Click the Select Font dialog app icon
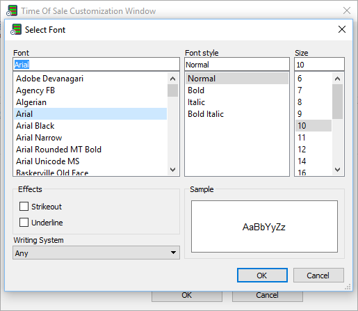 coord(16,29)
